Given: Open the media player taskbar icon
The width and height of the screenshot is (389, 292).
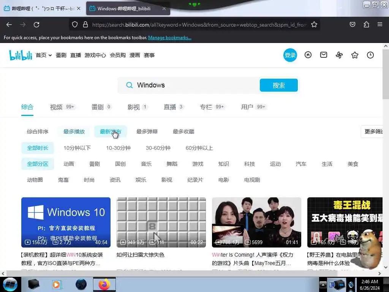Looking at the screenshot, I should coord(57,284).
